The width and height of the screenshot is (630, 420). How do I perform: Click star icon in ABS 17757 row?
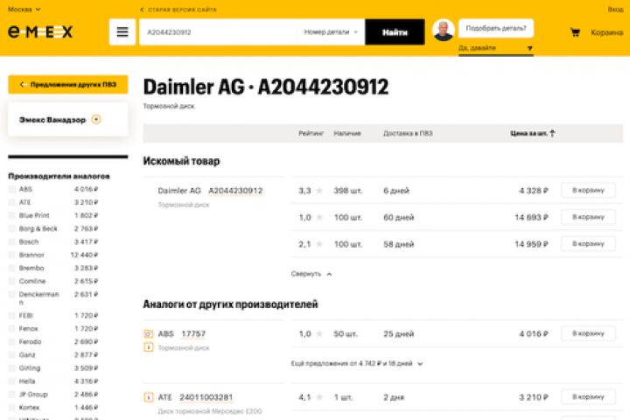point(319,333)
